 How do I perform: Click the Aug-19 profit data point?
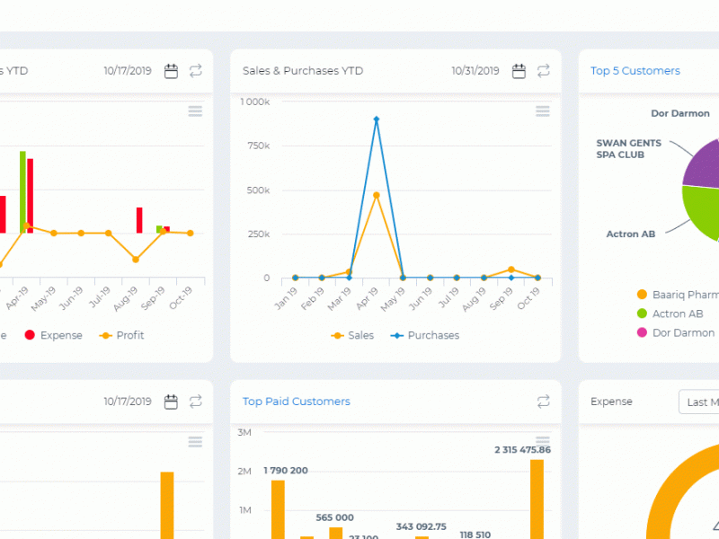pos(136,260)
